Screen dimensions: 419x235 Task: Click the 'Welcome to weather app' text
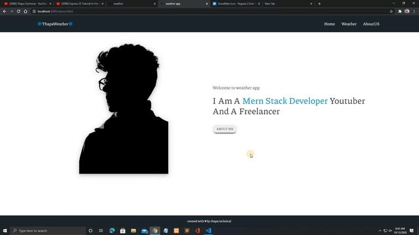click(236, 87)
